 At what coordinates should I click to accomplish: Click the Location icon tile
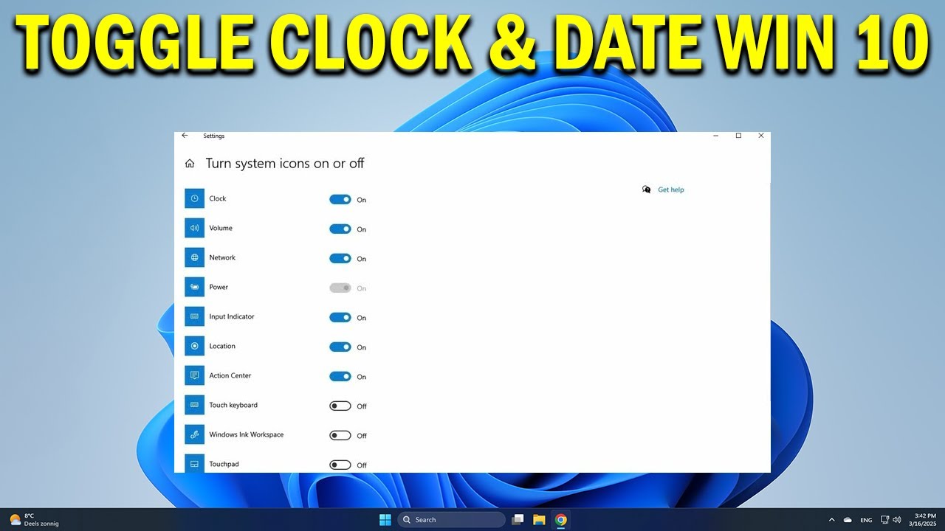[x=194, y=346]
